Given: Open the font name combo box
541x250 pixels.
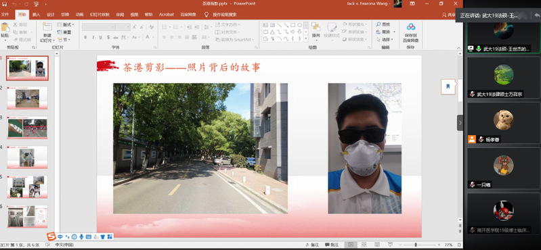Looking at the screenshot, I should click(98, 27).
